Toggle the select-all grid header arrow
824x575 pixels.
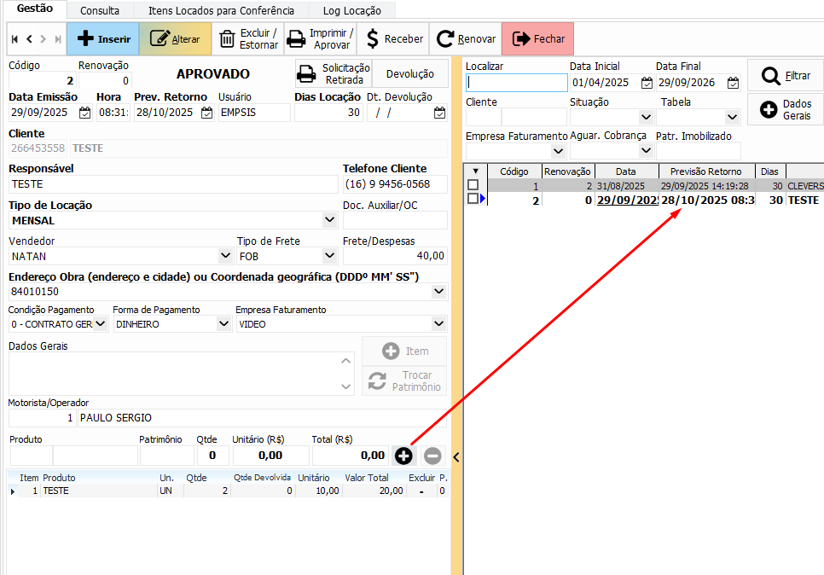[475, 171]
